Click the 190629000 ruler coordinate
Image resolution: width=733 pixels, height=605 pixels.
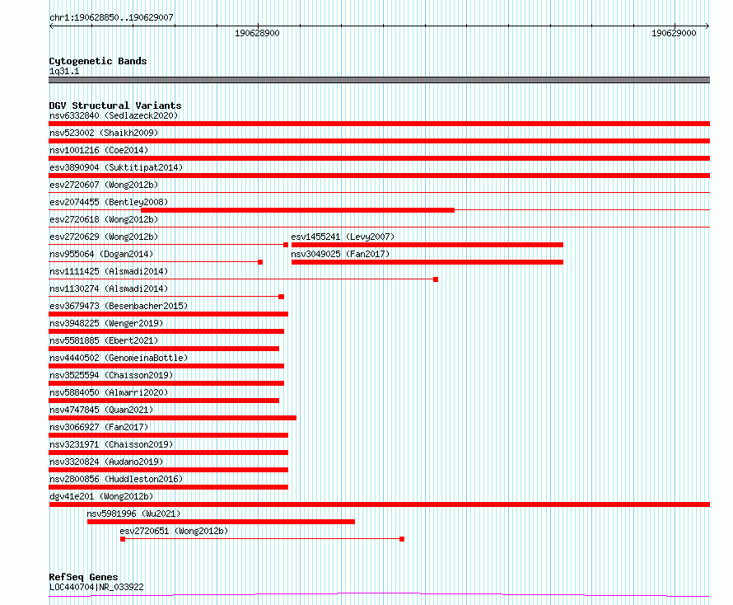click(674, 33)
